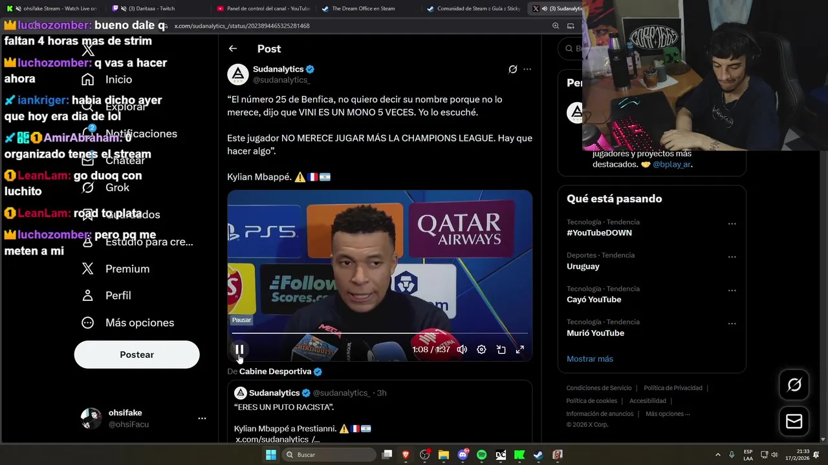This screenshot has width=828, height=465.
Task: Click the X logo in the sidebar
Action: tap(88, 50)
